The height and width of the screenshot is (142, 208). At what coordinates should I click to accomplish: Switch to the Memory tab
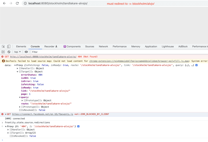coord(136,46)
